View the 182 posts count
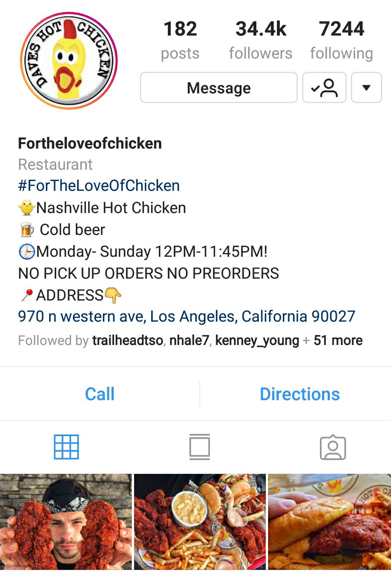391x571 pixels. pos(180,40)
